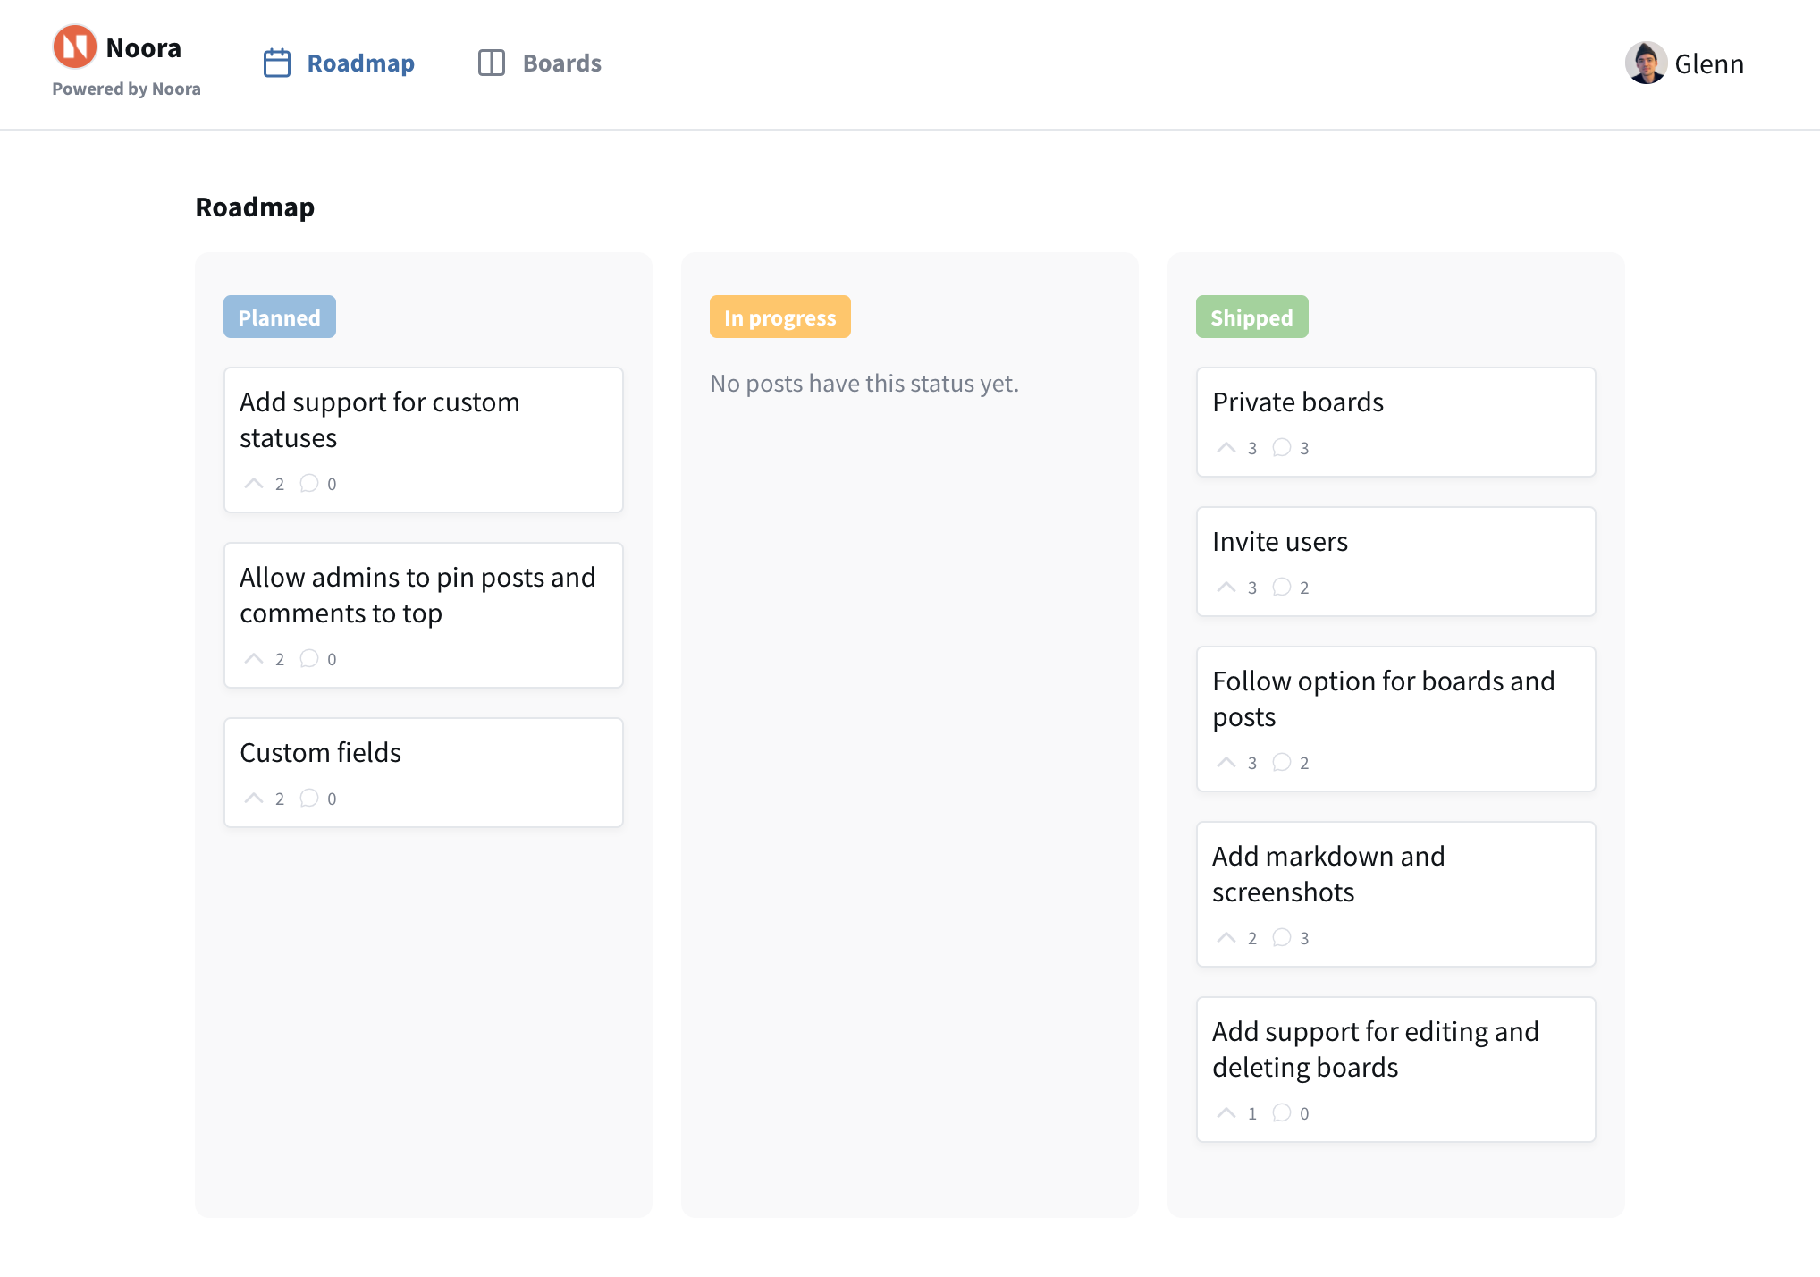Select the Planned status label

(x=279, y=317)
